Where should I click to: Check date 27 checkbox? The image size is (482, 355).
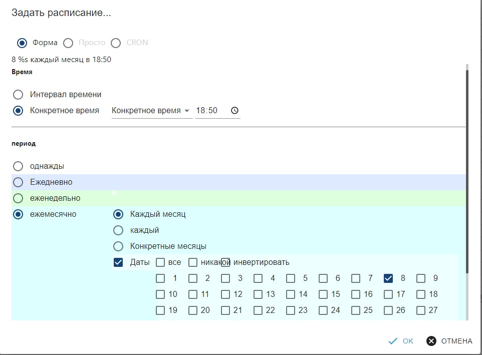tap(421, 310)
